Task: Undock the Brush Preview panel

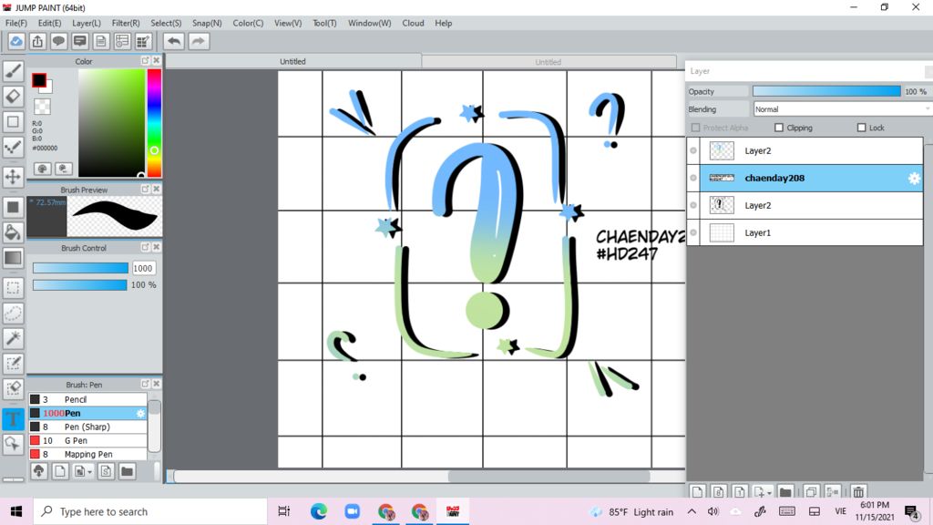Action: point(145,189)
